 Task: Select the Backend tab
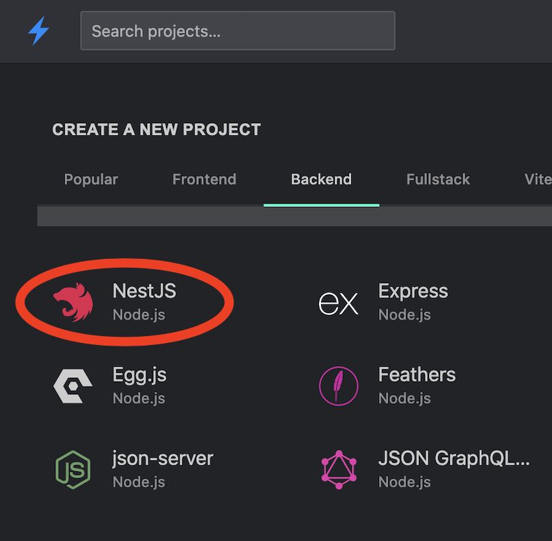tap(321, 179)
